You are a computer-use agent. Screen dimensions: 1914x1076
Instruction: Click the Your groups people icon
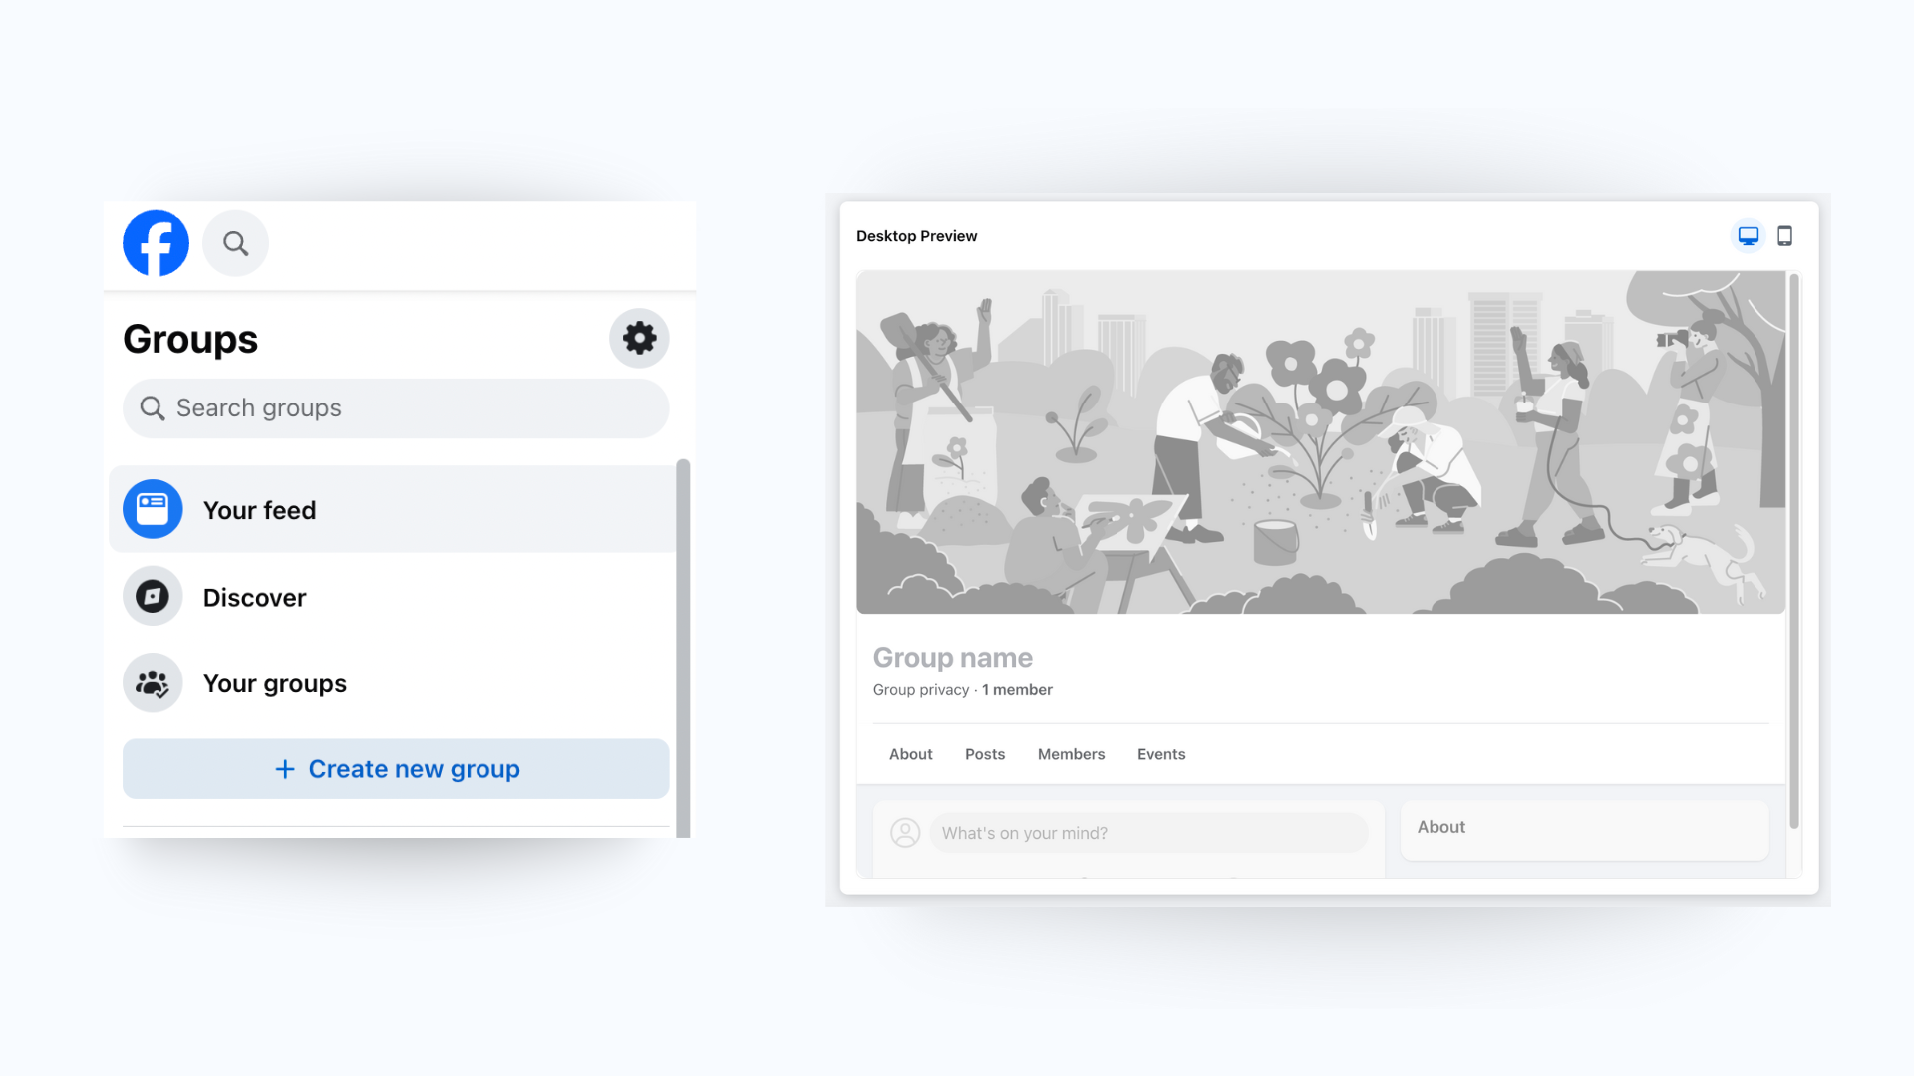pyautogui.click(x=153, y=682)
